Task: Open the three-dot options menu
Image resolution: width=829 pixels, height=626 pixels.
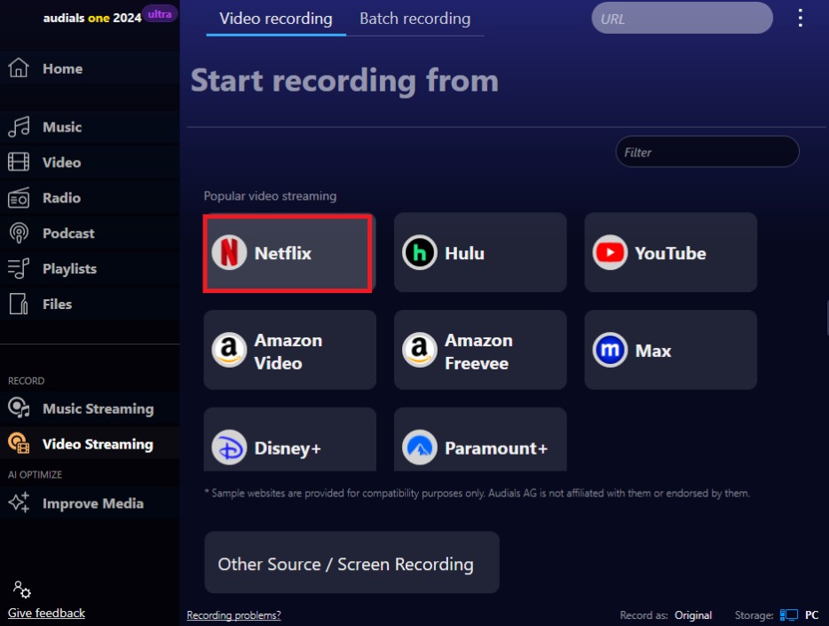Action: 800,18
